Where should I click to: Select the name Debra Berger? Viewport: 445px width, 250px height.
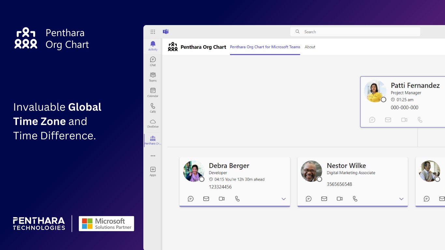(229, 165)
